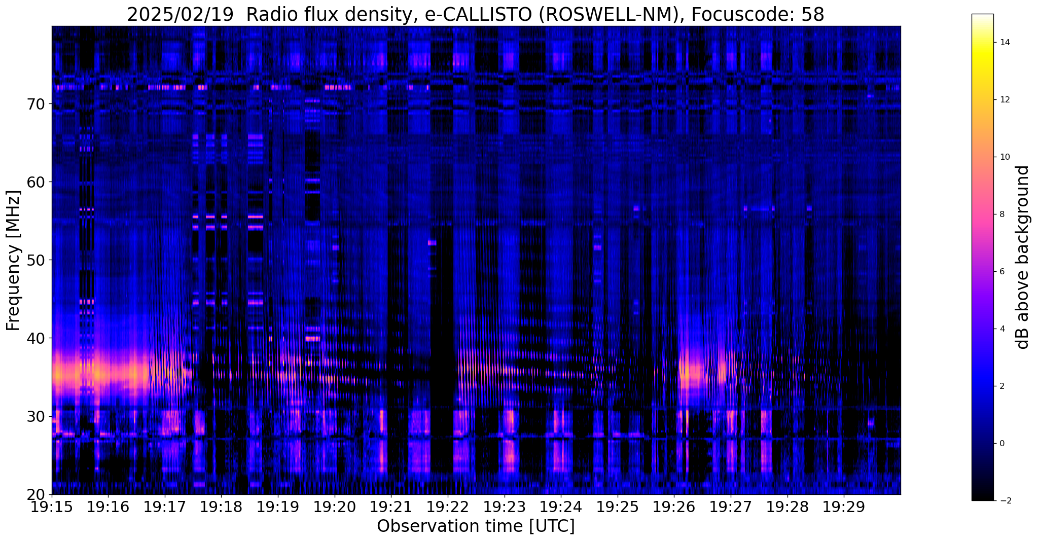Click the 19:19 time tick label
The width and height of the screenshot is (1038, 541).
click(x=278, y=508)
